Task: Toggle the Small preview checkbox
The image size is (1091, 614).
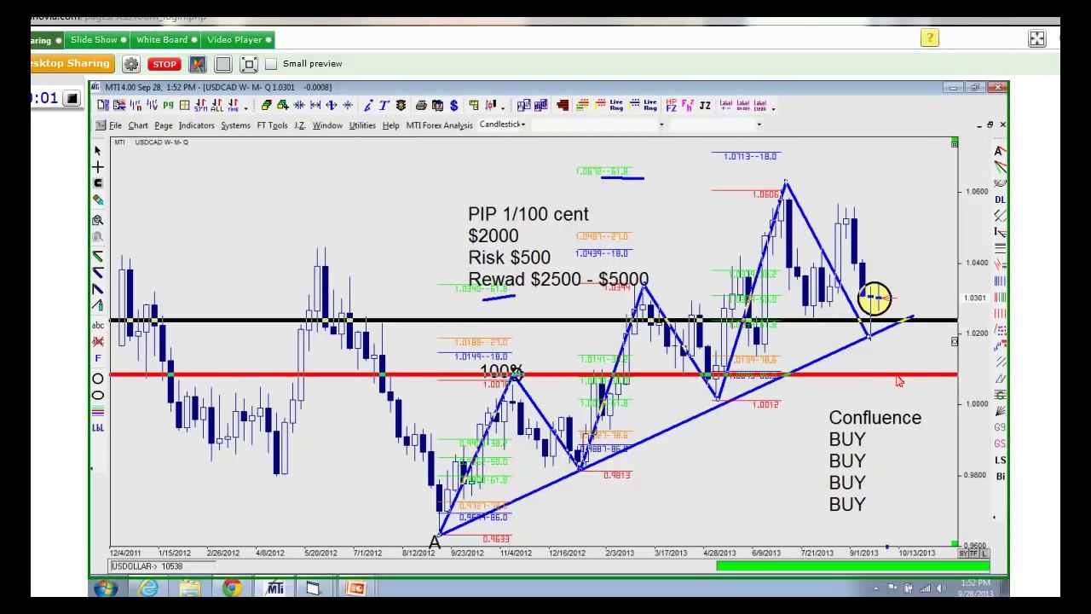Action: (271, 64)
